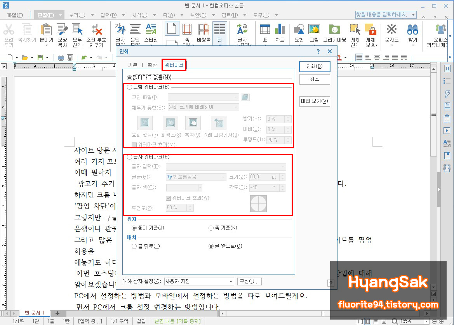The height and width of the screenshot is (325, 454).
Task: Click the 밝기 0% stepper
Action: click(x=287, y=119)
